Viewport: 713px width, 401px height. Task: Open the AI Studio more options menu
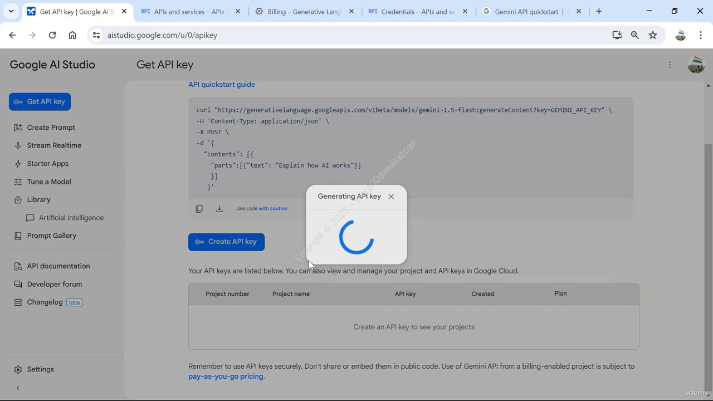[670, 65]
